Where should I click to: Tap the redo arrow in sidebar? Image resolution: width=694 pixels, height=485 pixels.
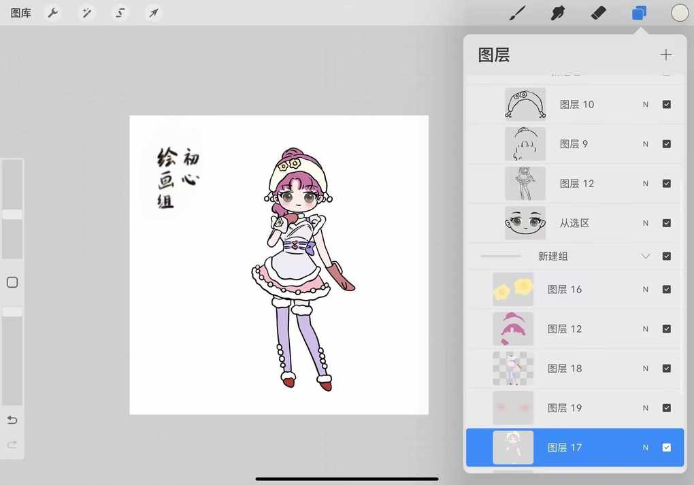pyautogui.click(x=12, y=444)
